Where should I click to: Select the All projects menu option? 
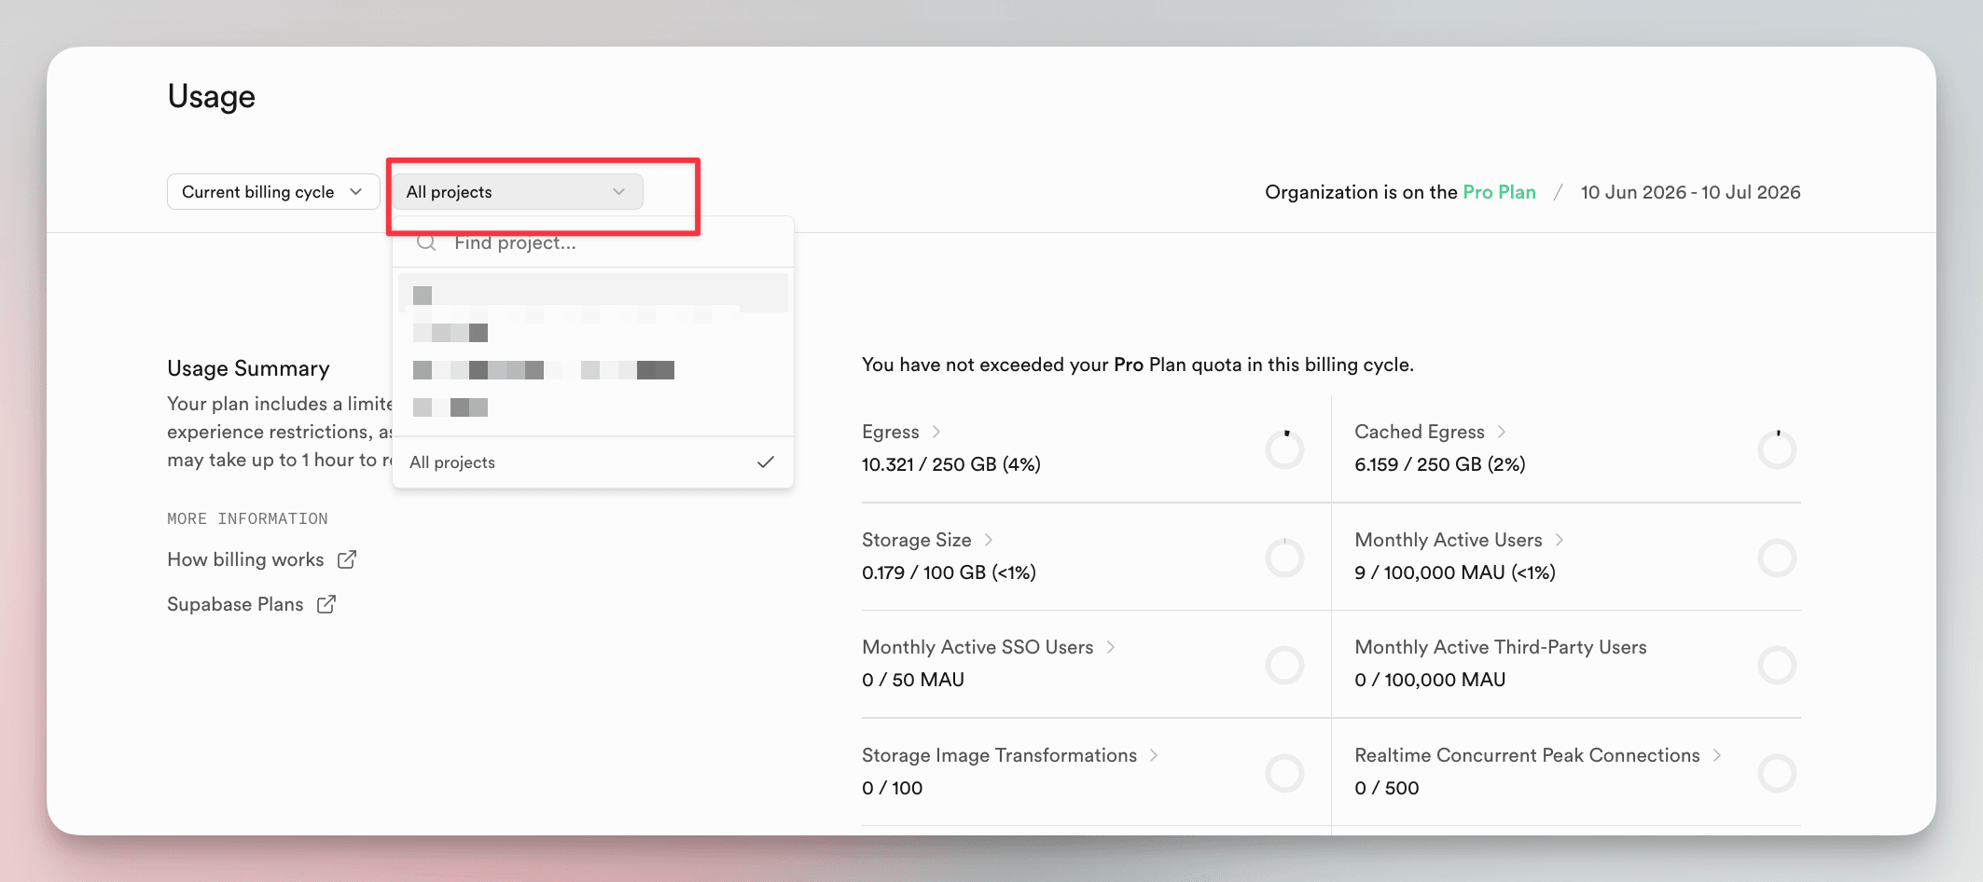(x=593, y=462)
